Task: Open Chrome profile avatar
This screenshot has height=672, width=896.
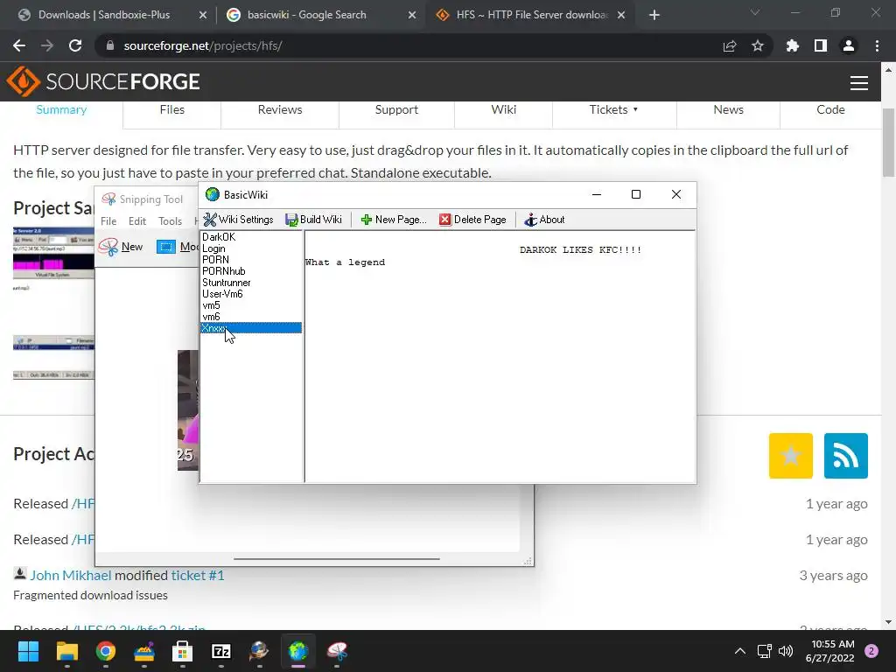Action: pos(849,45)
